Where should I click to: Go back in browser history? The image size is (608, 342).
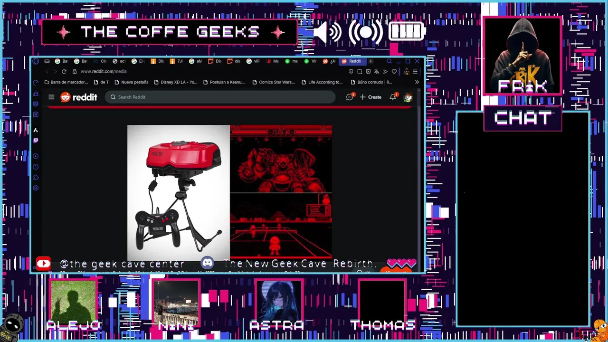(47, 72)
